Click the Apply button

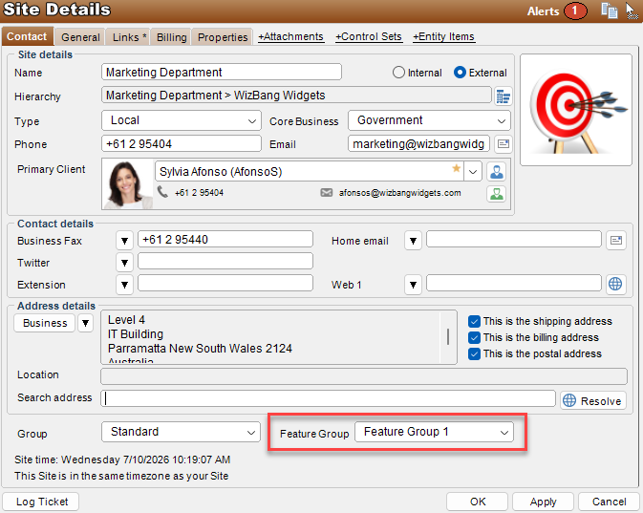pyautogui.click(x=543, y=502)
